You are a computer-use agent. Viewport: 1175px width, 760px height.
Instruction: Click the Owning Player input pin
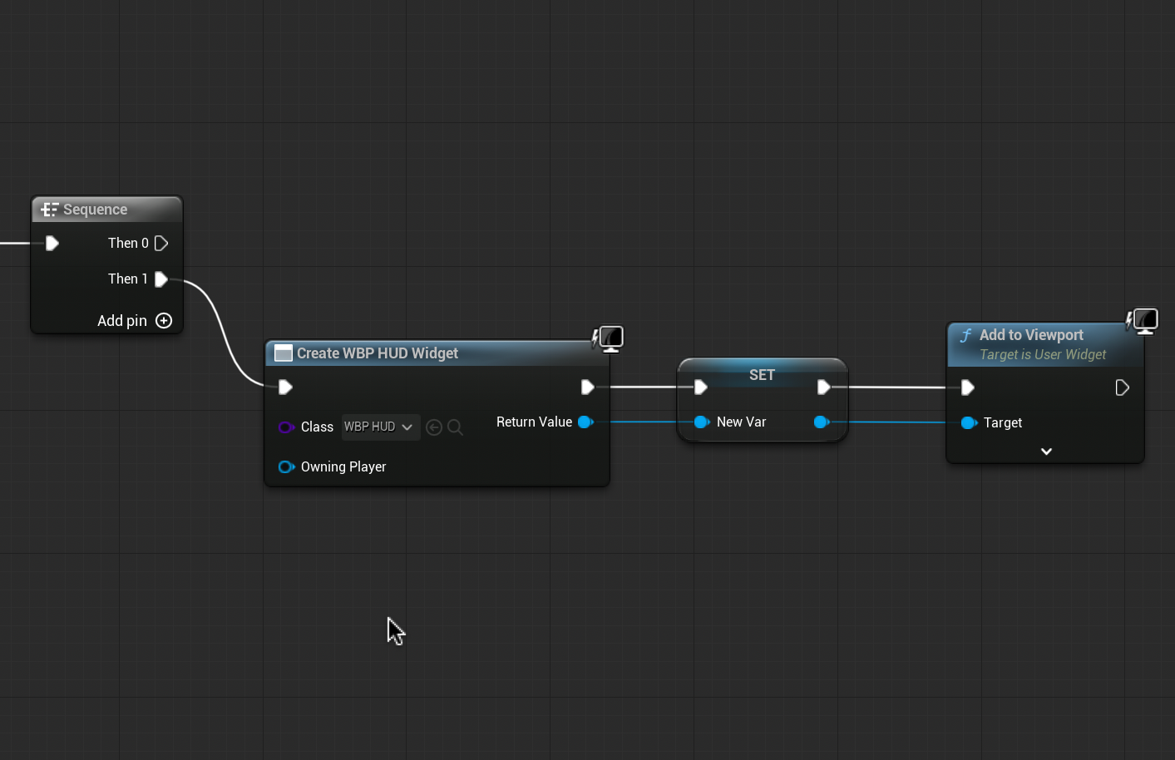(x=286, y=467)
